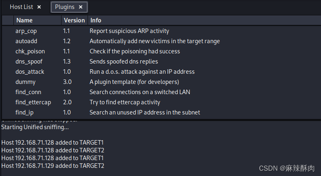
Task: Select the find_ip plugin row
Action: [161, 112]
